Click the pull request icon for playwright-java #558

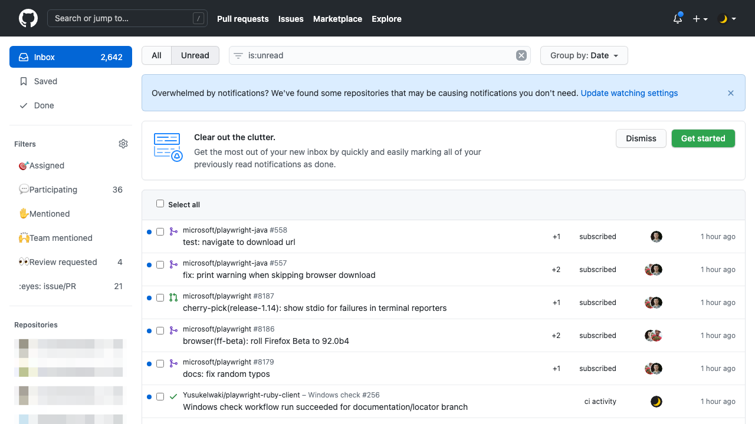173,232
